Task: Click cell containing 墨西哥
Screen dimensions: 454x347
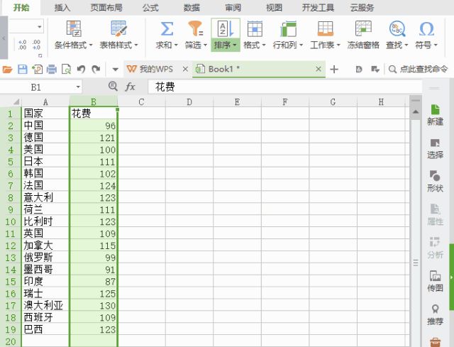Action: coord(45,270)
